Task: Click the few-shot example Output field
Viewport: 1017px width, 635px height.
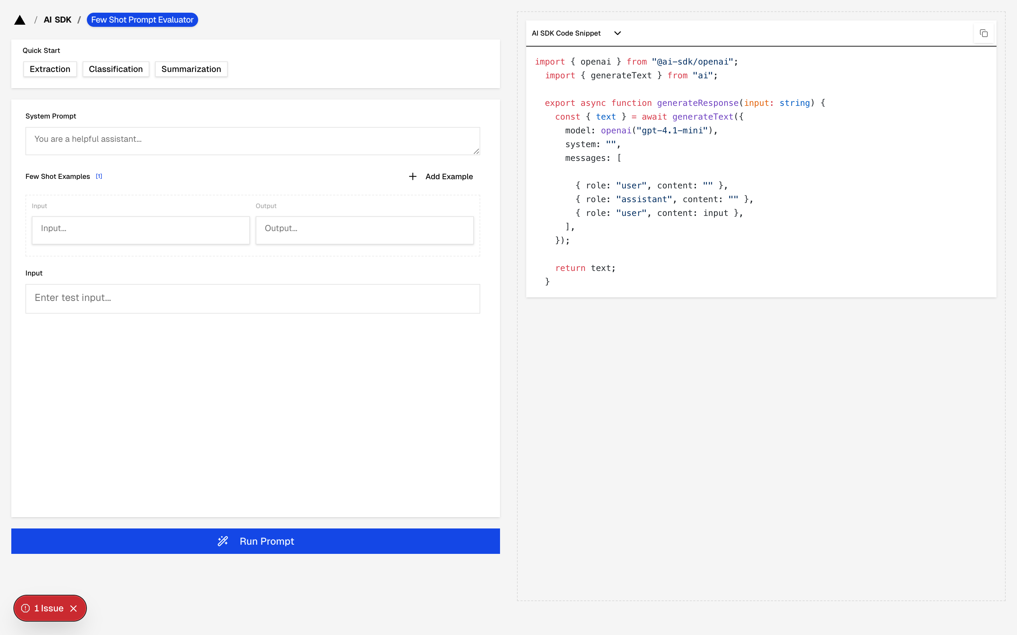Action: pyautogui.click(x=364, y=230)
